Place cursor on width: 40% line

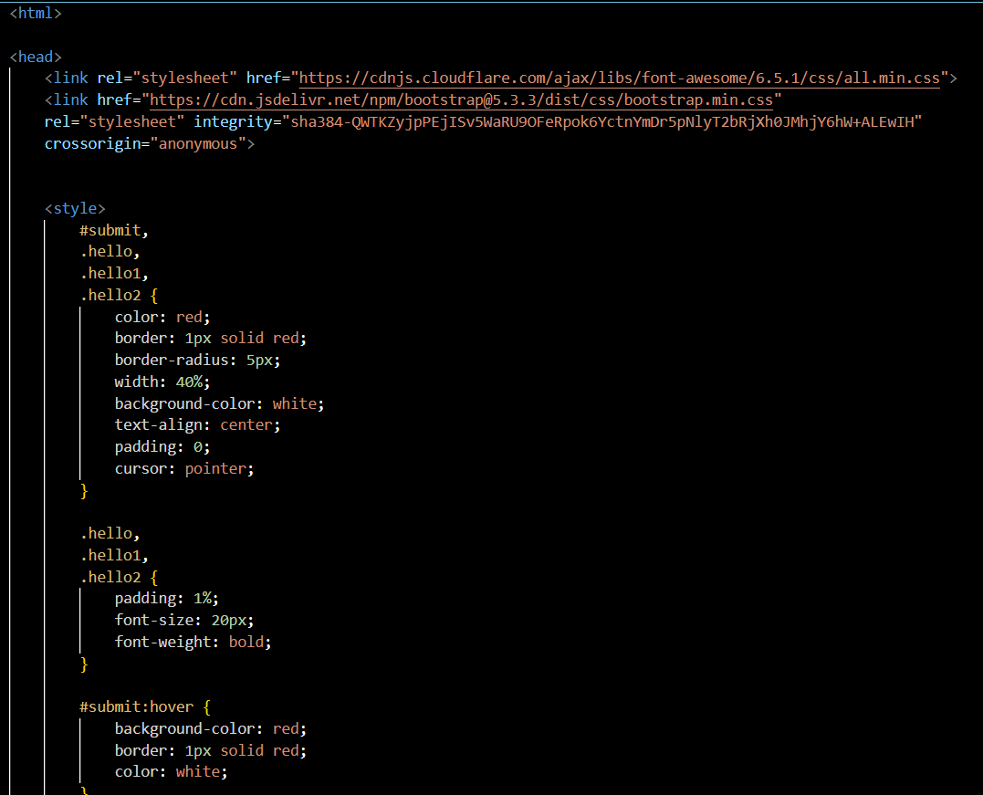162,382
